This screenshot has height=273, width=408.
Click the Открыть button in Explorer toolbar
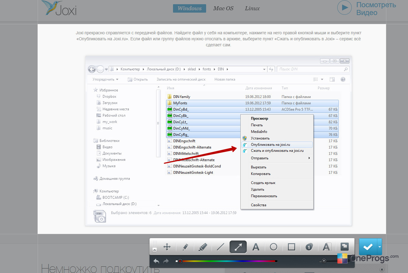(x=138, y=79)
